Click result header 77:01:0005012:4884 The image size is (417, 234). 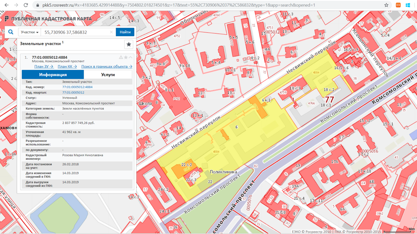pyautogui.click(x=50, y=57)
